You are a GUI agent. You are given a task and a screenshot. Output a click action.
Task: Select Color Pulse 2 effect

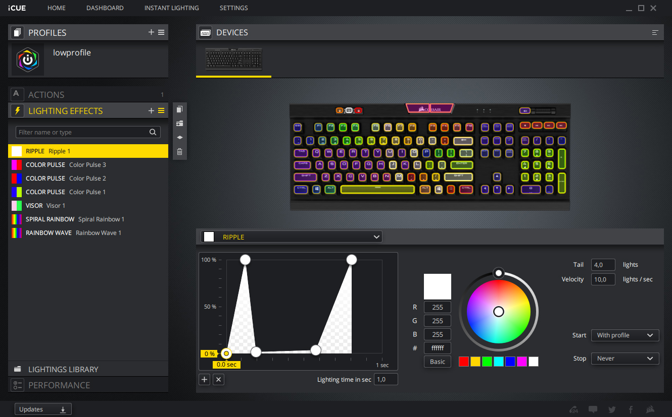tap(88, 178)
